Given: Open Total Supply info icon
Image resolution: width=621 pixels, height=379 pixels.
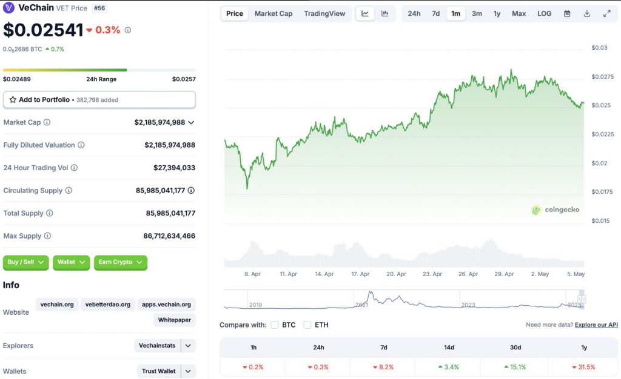Looking at the screenshot, I should click(x=50, y=213).
